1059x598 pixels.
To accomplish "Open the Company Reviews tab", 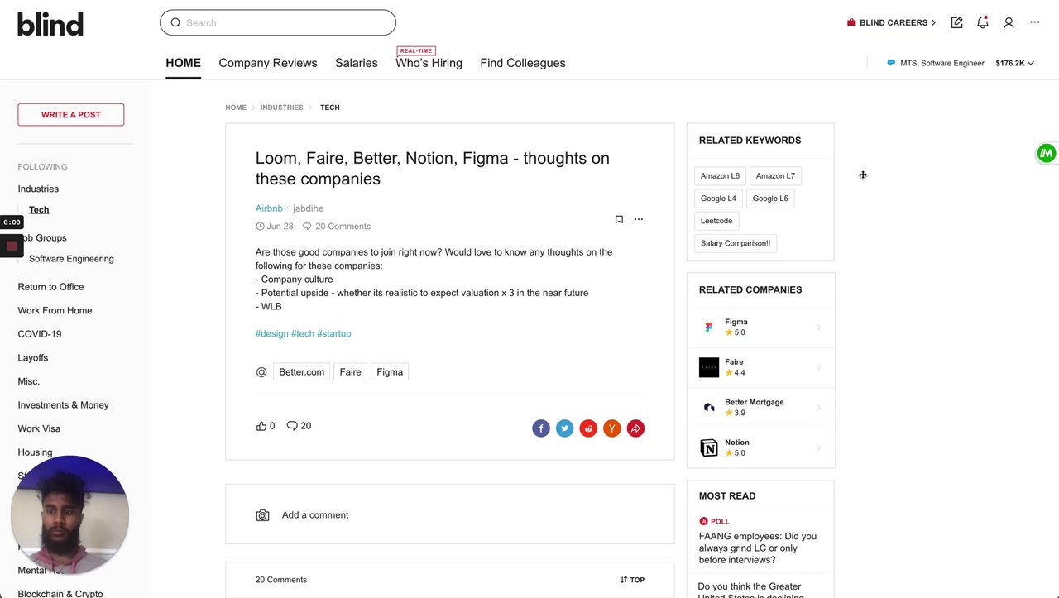I will click(268, 63).
